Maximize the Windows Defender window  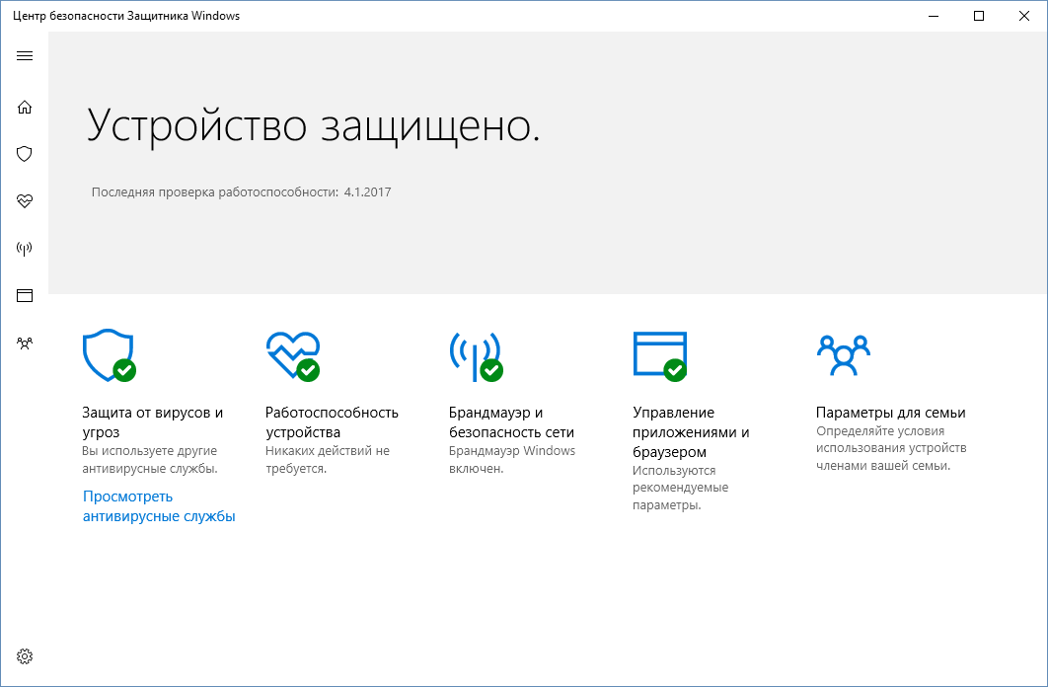[x=979, y=16]
